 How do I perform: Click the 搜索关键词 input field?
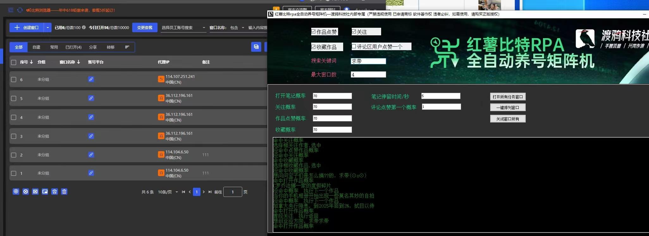tap(368, 61)
